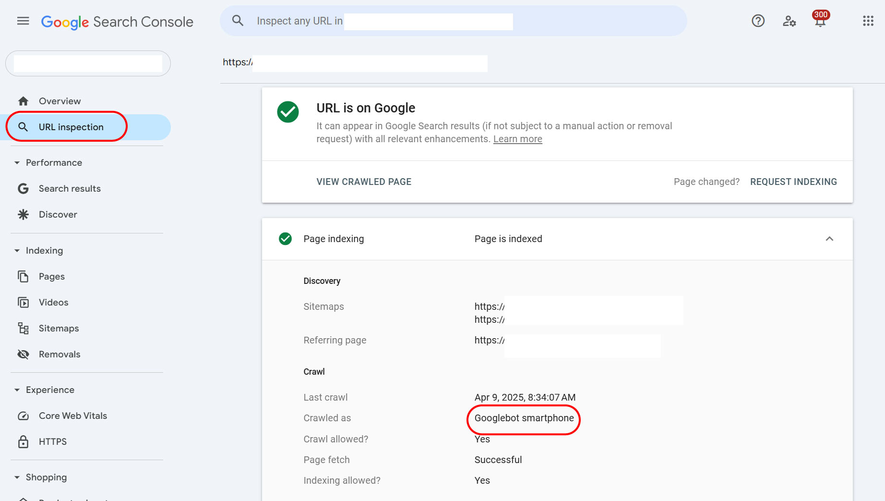885x501 pixels.
Task: Open the main hamburger menu
Action: (23, 21)
